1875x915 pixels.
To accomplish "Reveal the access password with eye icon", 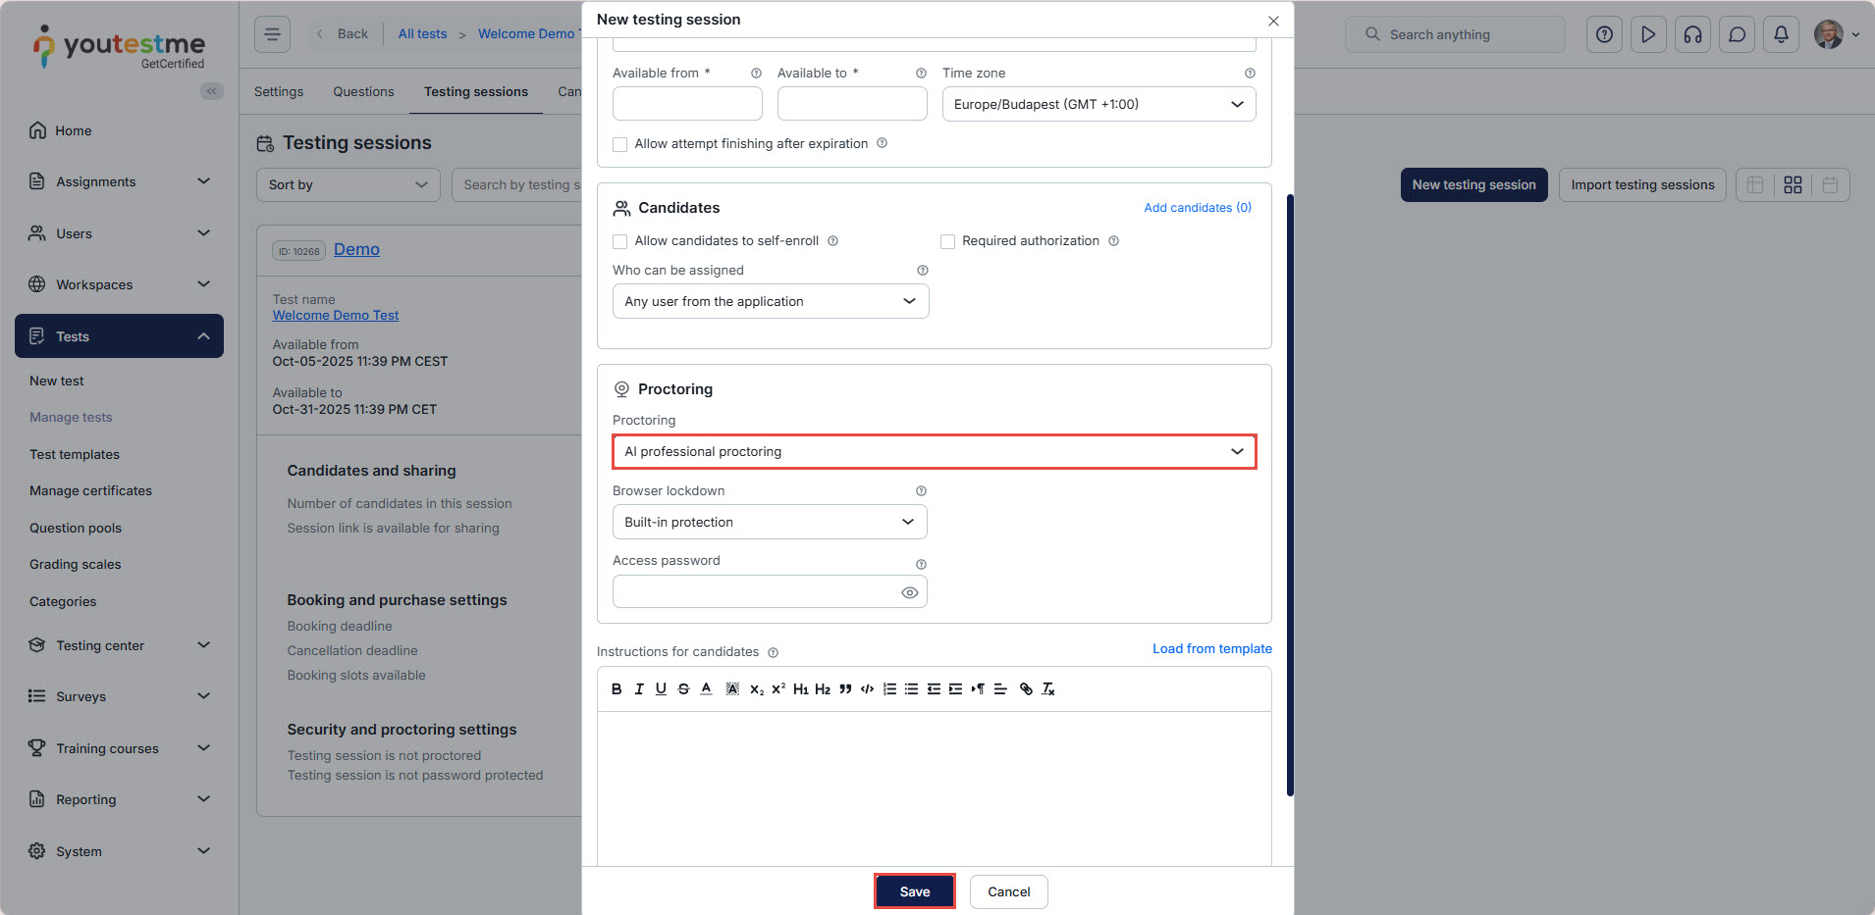I will coord(910,592).
